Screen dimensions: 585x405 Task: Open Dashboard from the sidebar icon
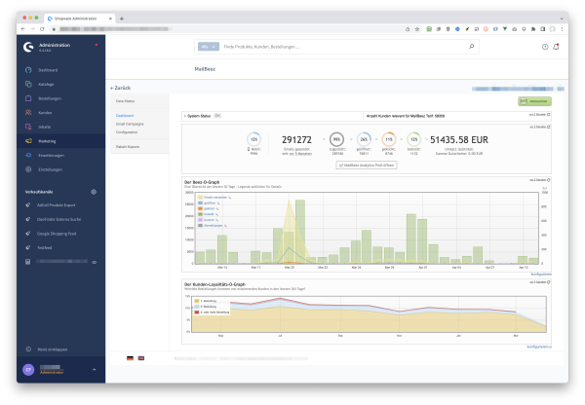[x=28, y=70]
